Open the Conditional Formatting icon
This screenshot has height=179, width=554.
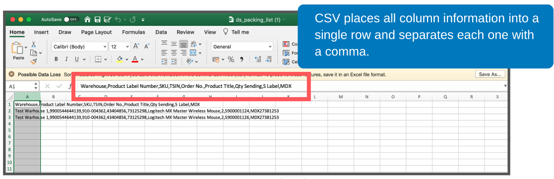(286, 44)
